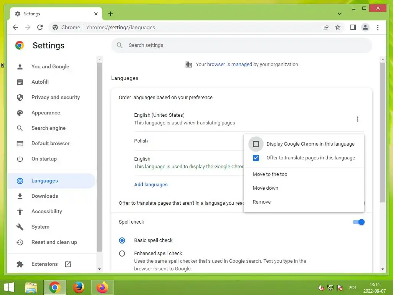Select Enhanced spell check

click(x=122, y=254)
